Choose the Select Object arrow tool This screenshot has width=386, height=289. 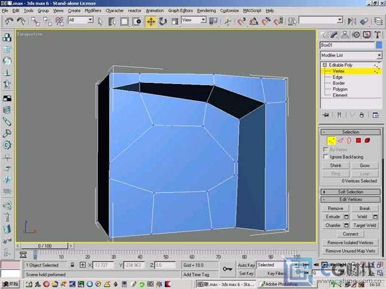point(100,21)
